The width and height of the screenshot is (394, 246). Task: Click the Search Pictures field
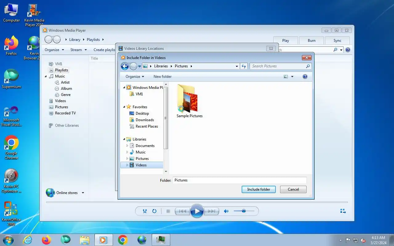pyautogui.click(x=280, y=66)
